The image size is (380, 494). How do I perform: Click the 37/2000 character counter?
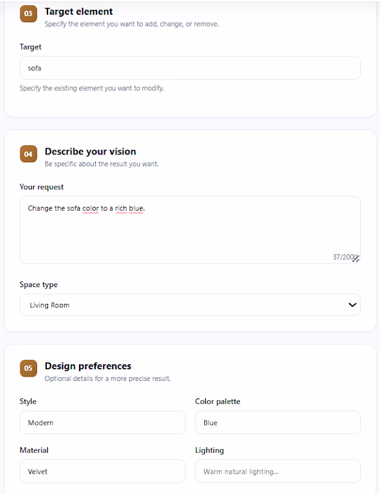pyautogui.click(x=342, y=257)
